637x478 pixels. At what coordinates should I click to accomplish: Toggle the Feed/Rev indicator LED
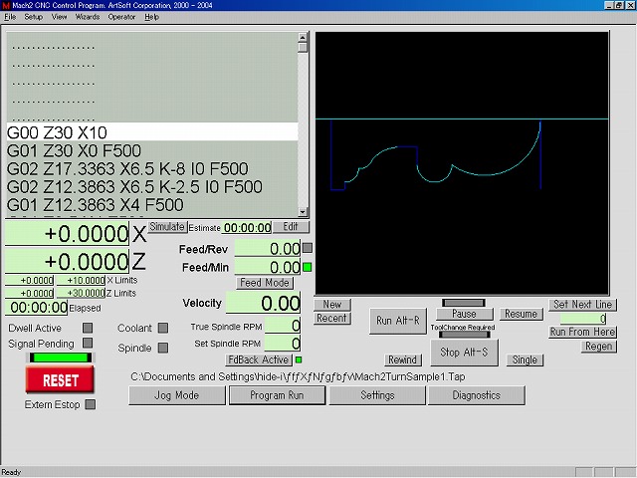tap(308, 248)
